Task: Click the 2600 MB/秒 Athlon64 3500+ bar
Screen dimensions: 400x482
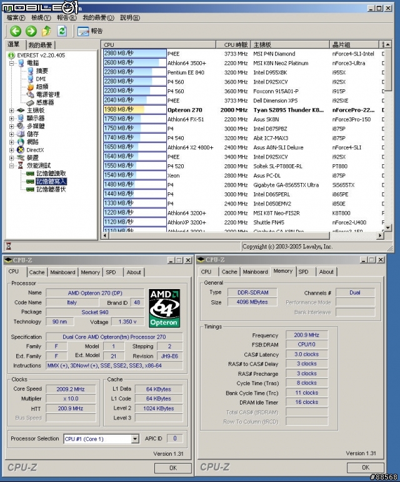Action: pyautogui.click(x=135, y=62)
